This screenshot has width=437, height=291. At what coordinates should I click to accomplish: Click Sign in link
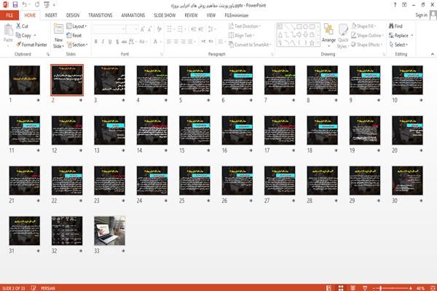[421, 15]
